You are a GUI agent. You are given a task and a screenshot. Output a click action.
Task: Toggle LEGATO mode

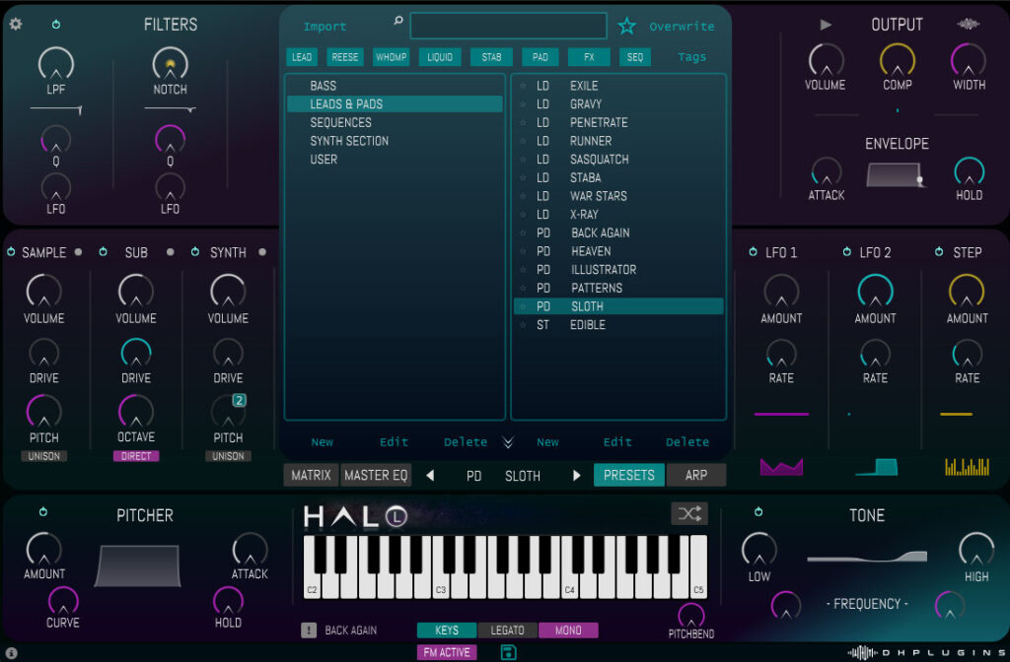[x=508, y=630]
